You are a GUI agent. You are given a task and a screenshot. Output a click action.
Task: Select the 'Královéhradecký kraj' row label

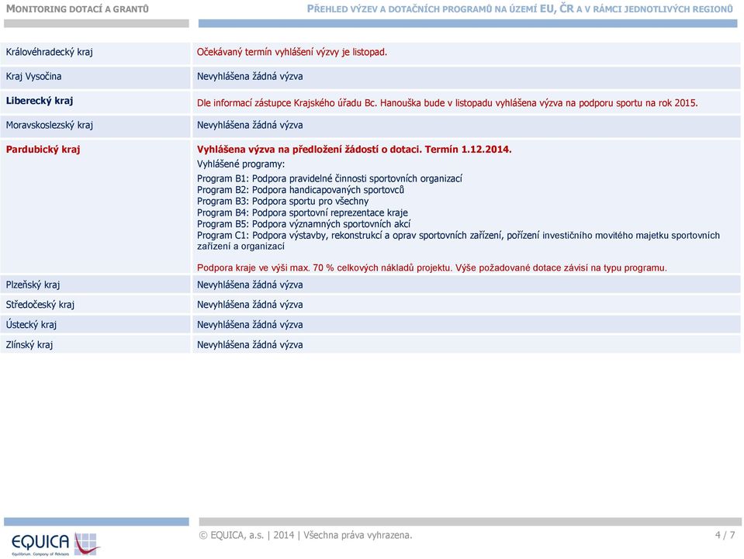pyautogui.click(x=50, y=52)
